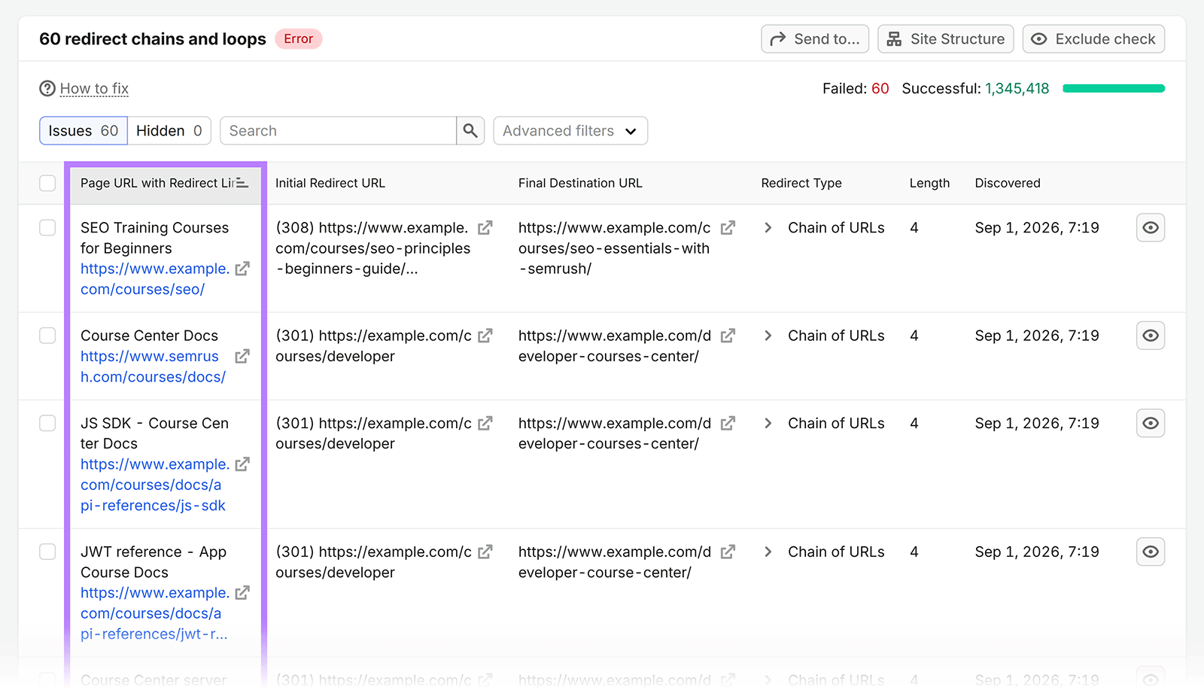Expand Chain of URLs in SEO Training row
Screen dimensions: 1204x696
coord(768,227)
